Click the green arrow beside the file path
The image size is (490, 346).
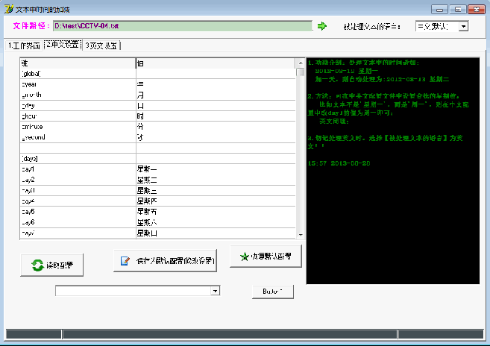[322, 26]
